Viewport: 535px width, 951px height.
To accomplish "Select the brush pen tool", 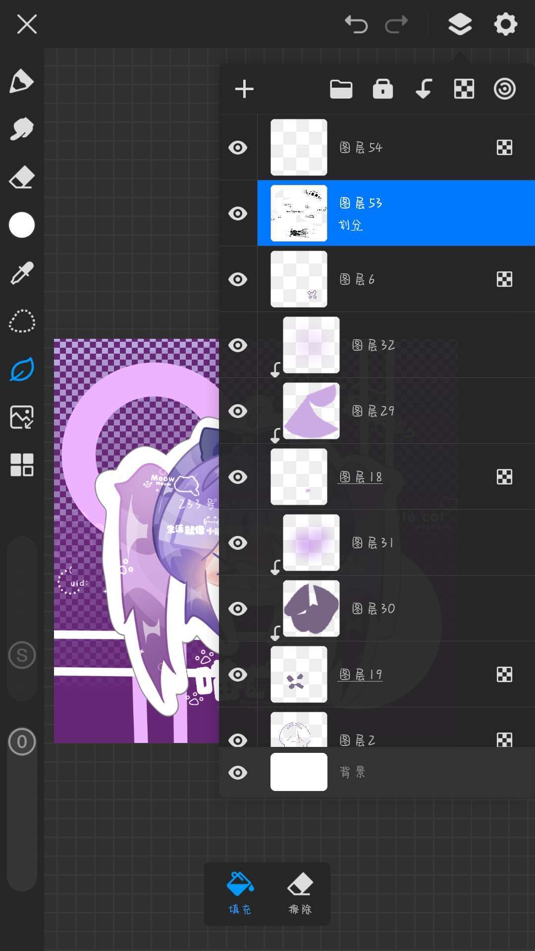I will pos(22,81).
